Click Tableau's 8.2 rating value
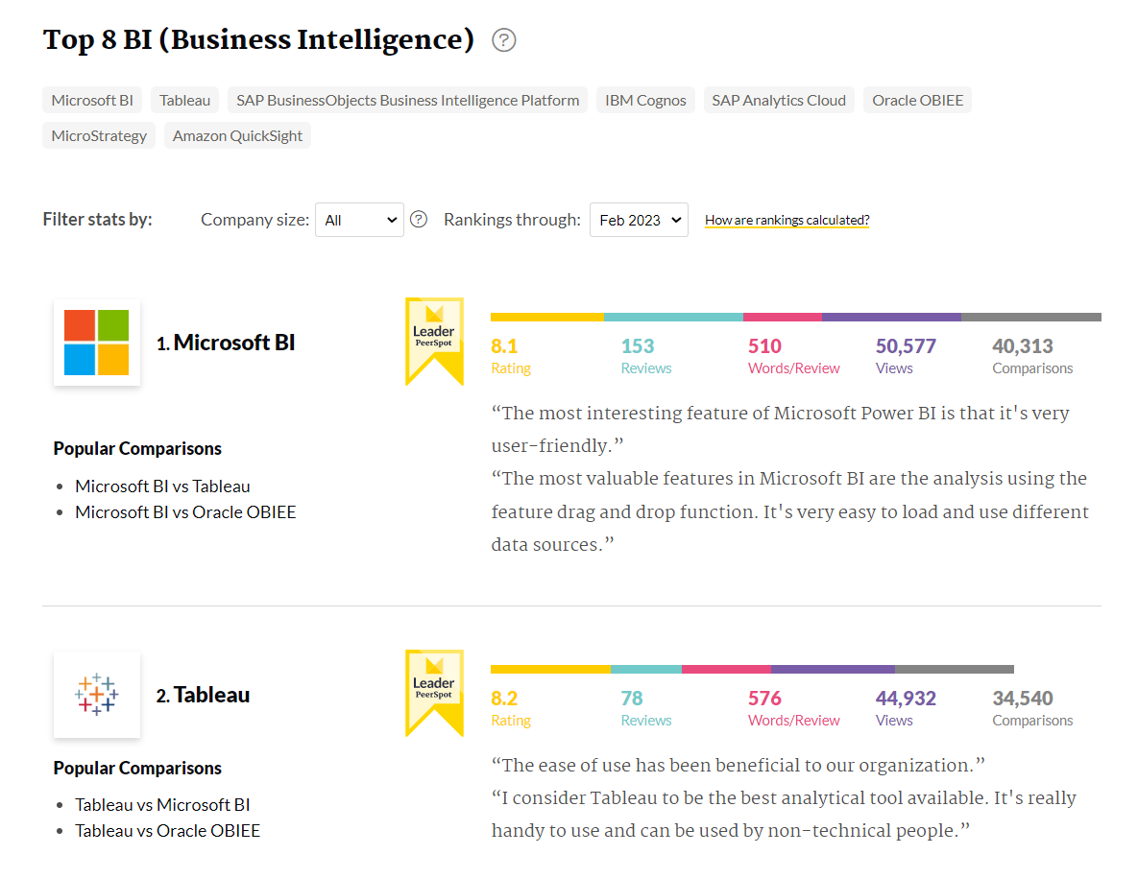Viewport: 1138px width, 878px height. click(504, 699)
